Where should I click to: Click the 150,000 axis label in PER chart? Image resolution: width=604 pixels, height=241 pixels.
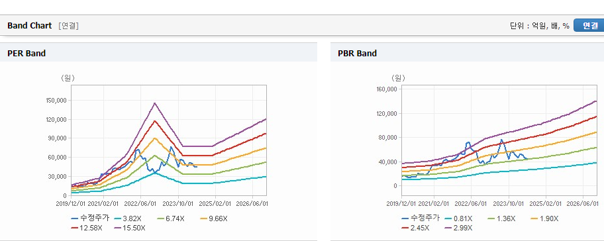click(56, 101)
